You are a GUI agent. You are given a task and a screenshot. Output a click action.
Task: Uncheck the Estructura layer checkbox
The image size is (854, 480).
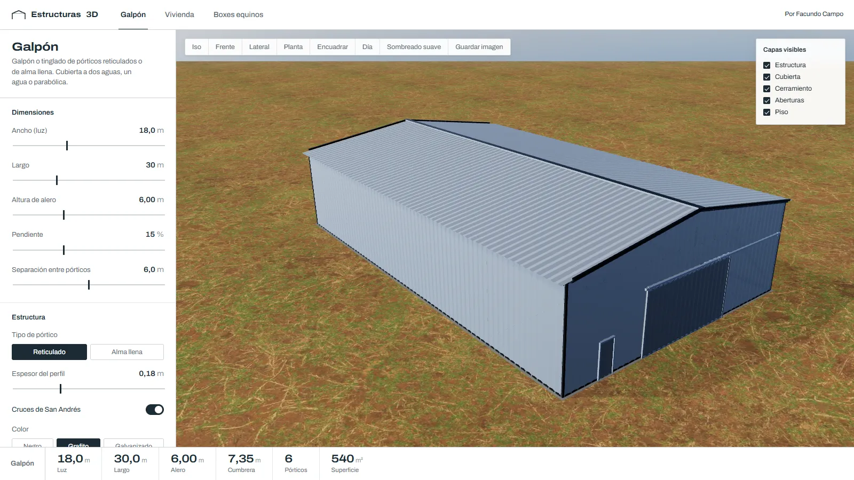pos(766,65)
